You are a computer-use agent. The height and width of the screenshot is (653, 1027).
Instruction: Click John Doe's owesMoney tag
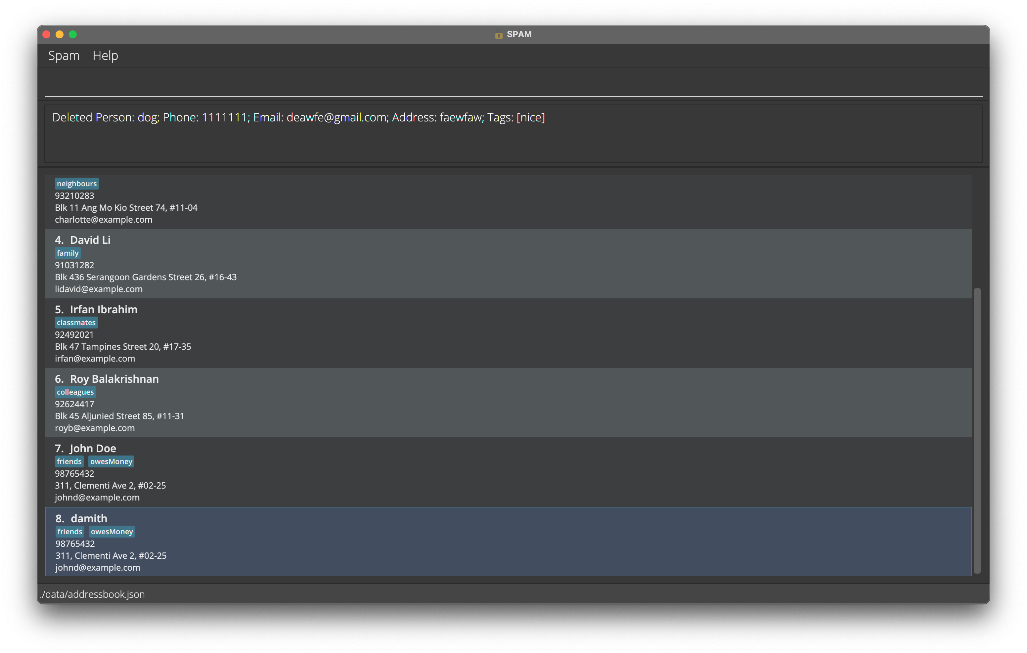click(111, 461)
